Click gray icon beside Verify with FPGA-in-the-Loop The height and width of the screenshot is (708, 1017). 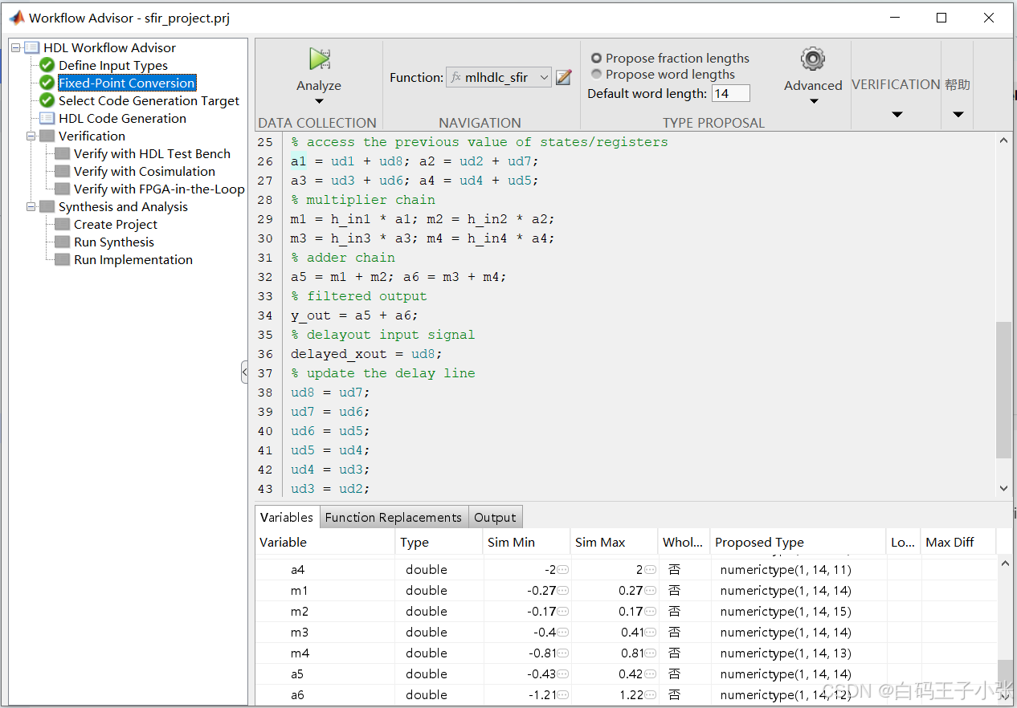[x=62, y=189]
